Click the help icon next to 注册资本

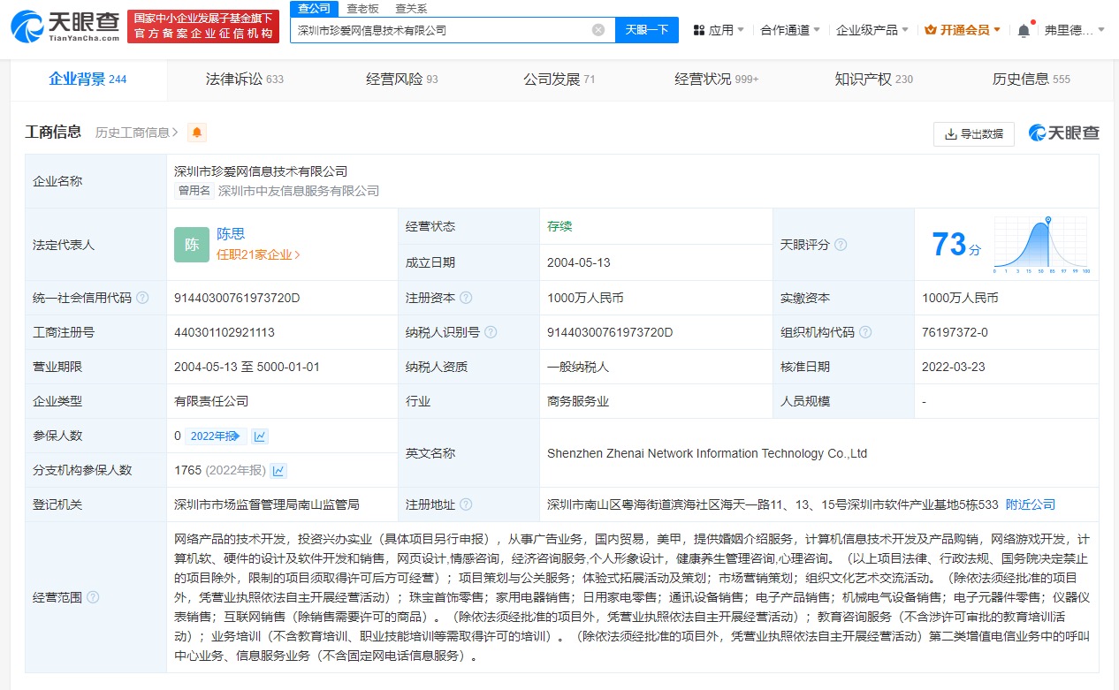(x=466, y=298)
